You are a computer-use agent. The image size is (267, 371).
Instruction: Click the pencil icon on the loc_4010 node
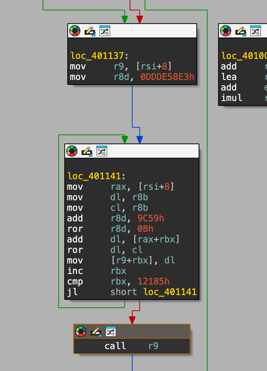tap(241, 31)
